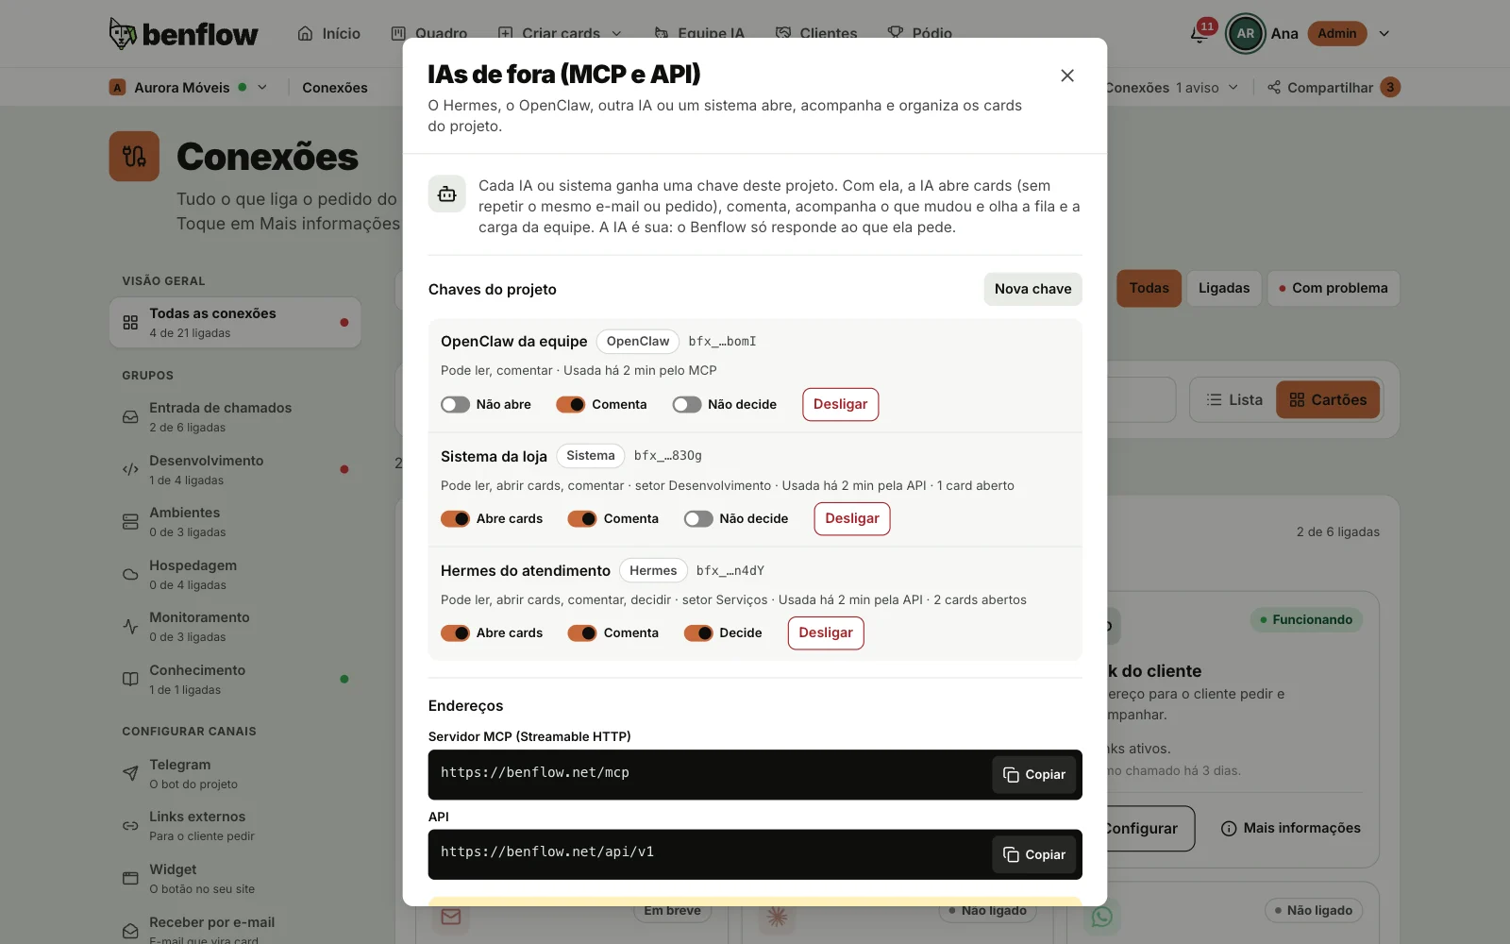Click Desligar for Hermes do atendimento
This screenshot has height=944, width=1510.
point(826,632)
